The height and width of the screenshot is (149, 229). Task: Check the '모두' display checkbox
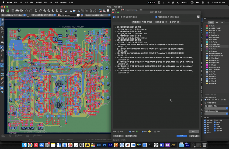pos(119,131)
